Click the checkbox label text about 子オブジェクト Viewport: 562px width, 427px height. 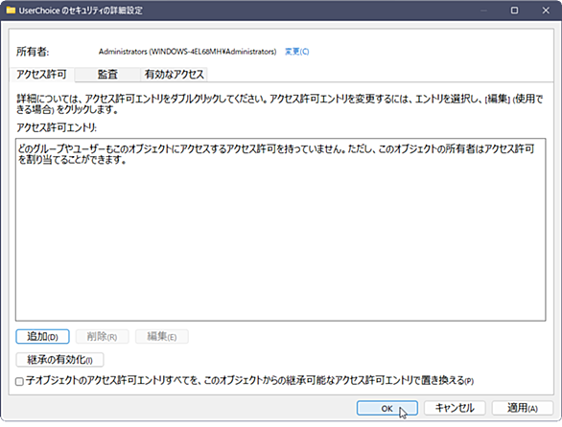(249, 380)
